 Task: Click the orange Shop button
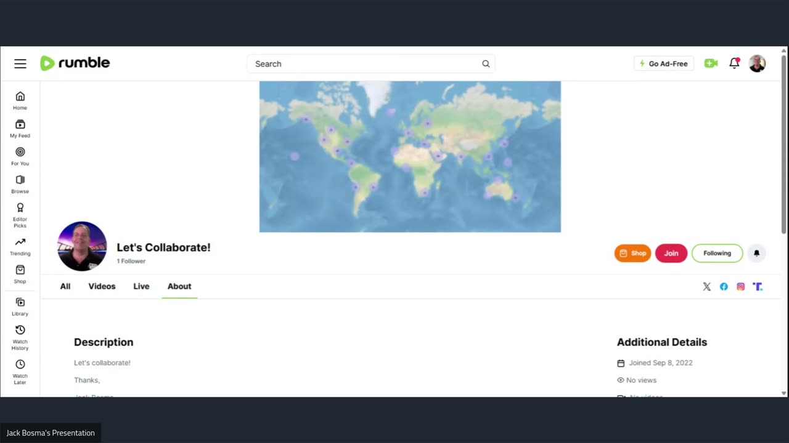(x=632, y=253)
